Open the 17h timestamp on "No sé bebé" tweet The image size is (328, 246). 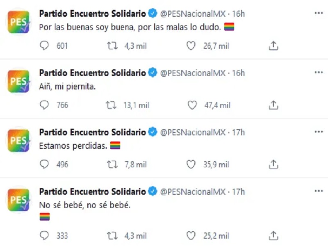pyautogui.click(x=238, y=191)
